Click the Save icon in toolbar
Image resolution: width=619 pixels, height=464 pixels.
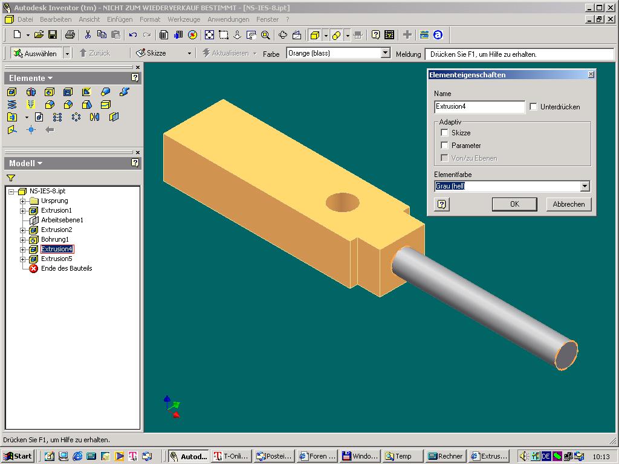(x=53, y=35)
